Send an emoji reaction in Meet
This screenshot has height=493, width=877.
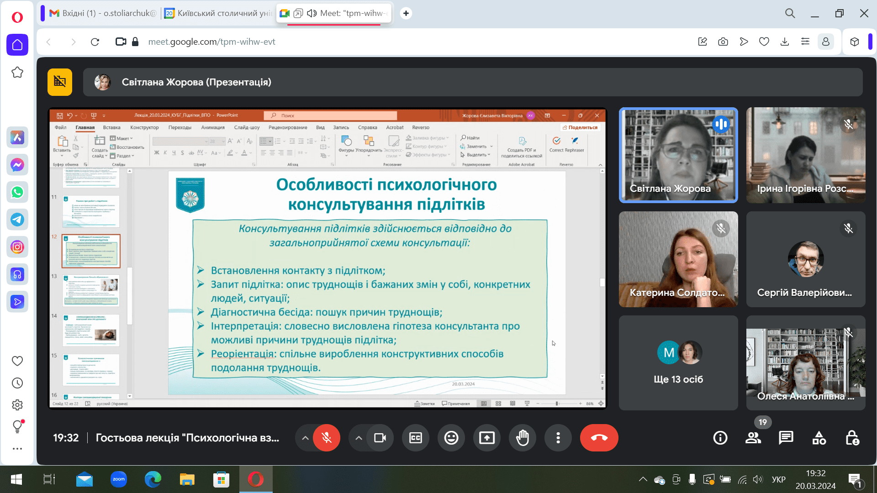point(451,437)
